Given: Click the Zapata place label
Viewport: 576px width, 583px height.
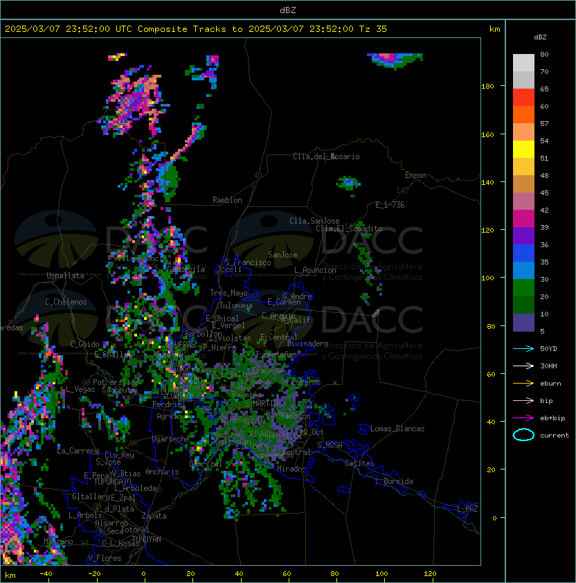Looking at the screenshot, I should pos(154,516).
